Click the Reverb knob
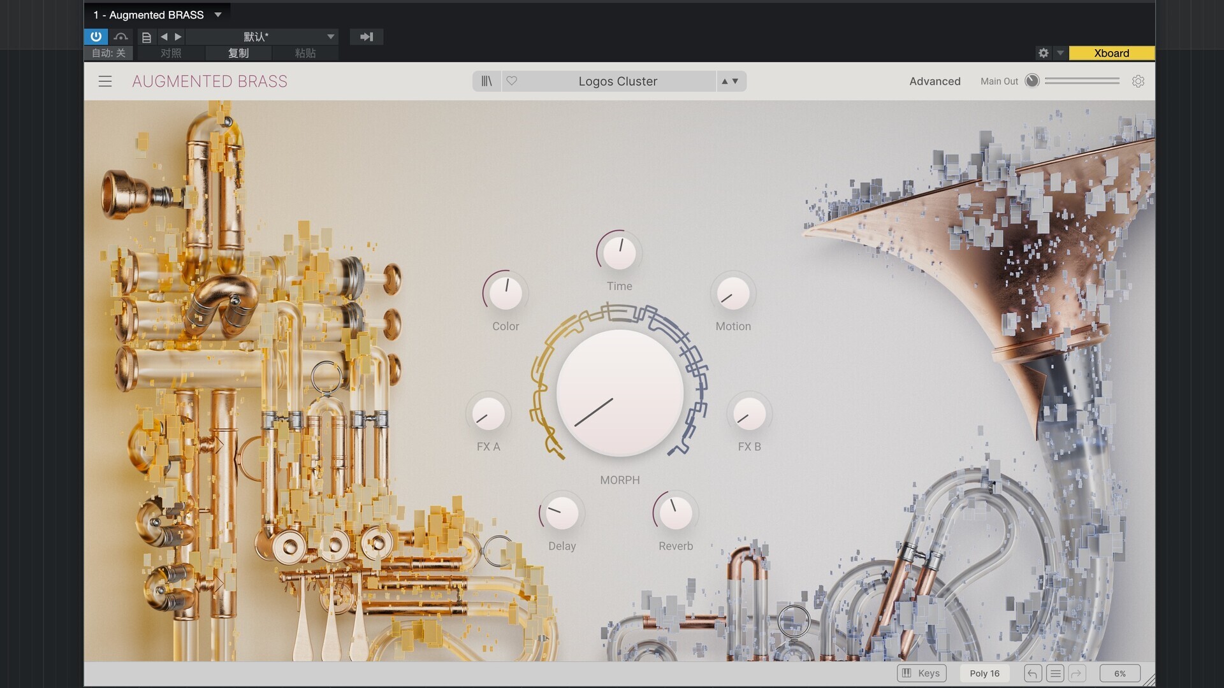The width and height of the screenshot is (1224, 688). click(675, 513)
